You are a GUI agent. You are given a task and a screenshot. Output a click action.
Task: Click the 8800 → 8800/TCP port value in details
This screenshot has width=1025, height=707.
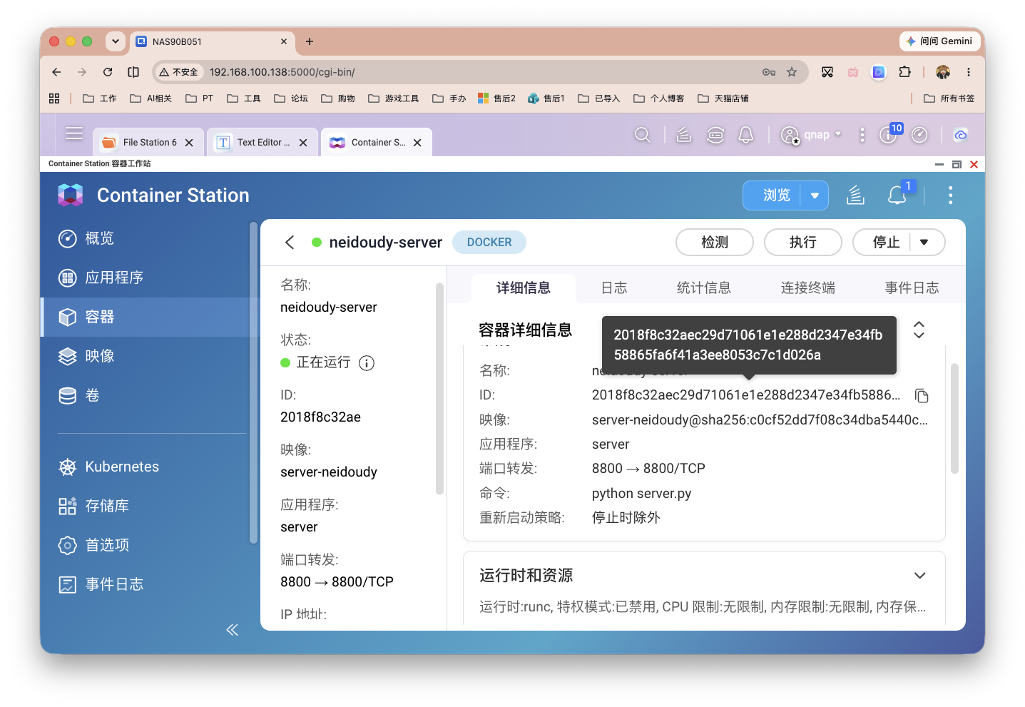click(x=648, y=469)
